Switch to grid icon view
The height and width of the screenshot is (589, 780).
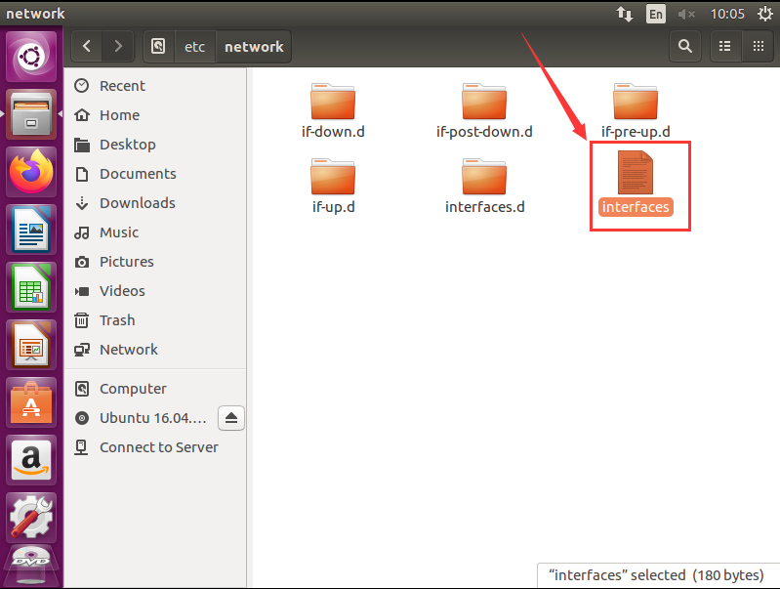759,46
